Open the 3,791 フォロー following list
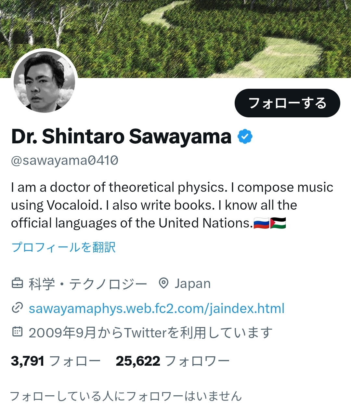The image size is (351, 420). (x=56, y=361)
